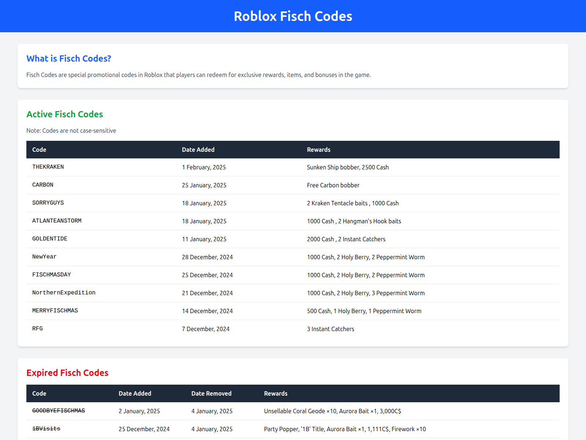This screenshot has width=586, height=440.
Task: Select the RFG code
Action: pyautogui.click(x=37, y=329)
